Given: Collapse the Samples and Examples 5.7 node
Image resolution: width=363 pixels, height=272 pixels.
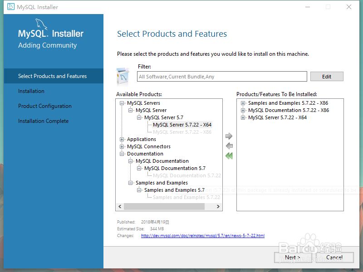Looking at the screenshot, I should click(139, 190).
